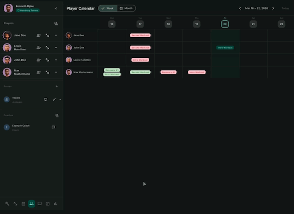This screenshot has height=214, width=294.
Task: Go to the next week with right arrow
Action: pos(273,8)
